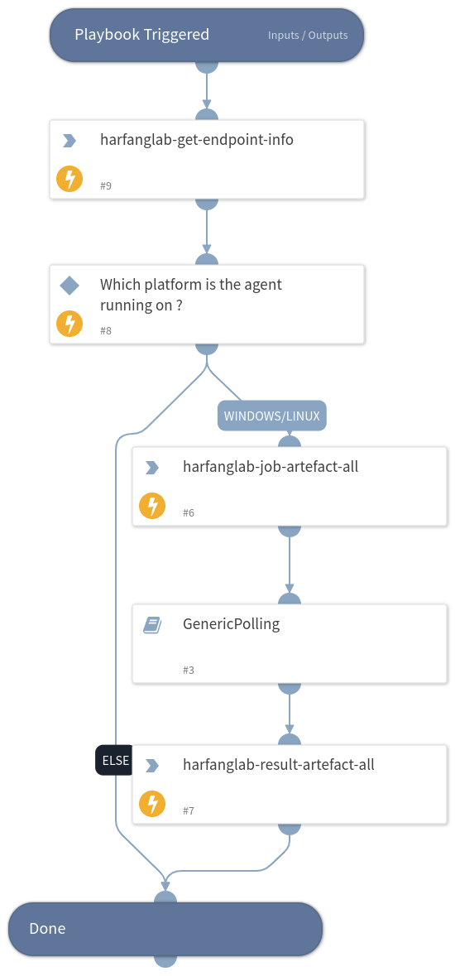
Task: Open Inputs / Outputs on Playbook Triggered
Action: [x=308, y=36]
